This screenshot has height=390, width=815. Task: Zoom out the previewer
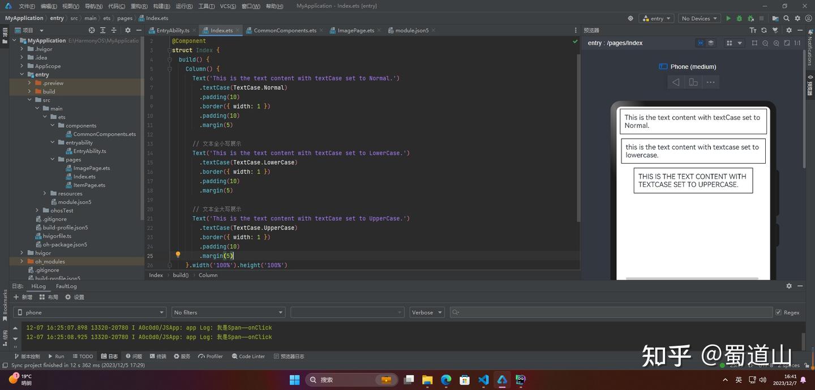pyautogui.click(x=765, y=43)
